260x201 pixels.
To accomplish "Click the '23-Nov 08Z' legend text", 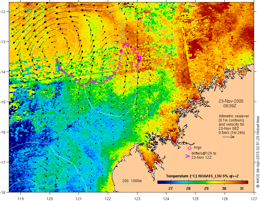I will click(229, 129).
